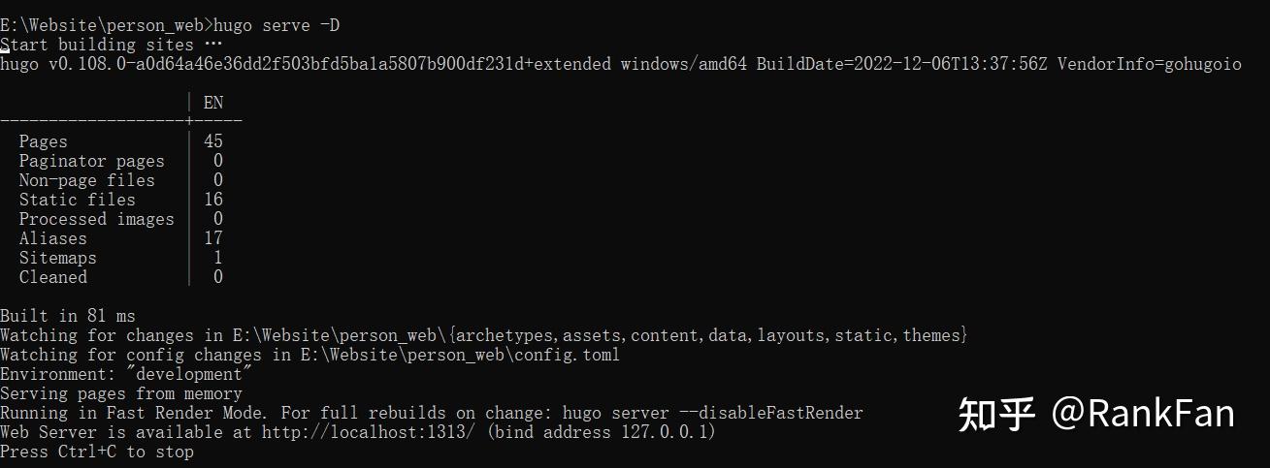Screen dimensions: 1270x468
Task: Click the 'Cleaned' row label
Action: coord(53,277)
